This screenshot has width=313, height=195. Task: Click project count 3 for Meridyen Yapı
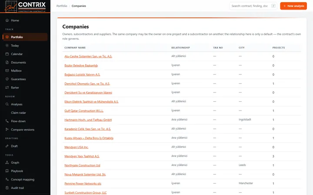pyautogui.click(x=273, y=156)
